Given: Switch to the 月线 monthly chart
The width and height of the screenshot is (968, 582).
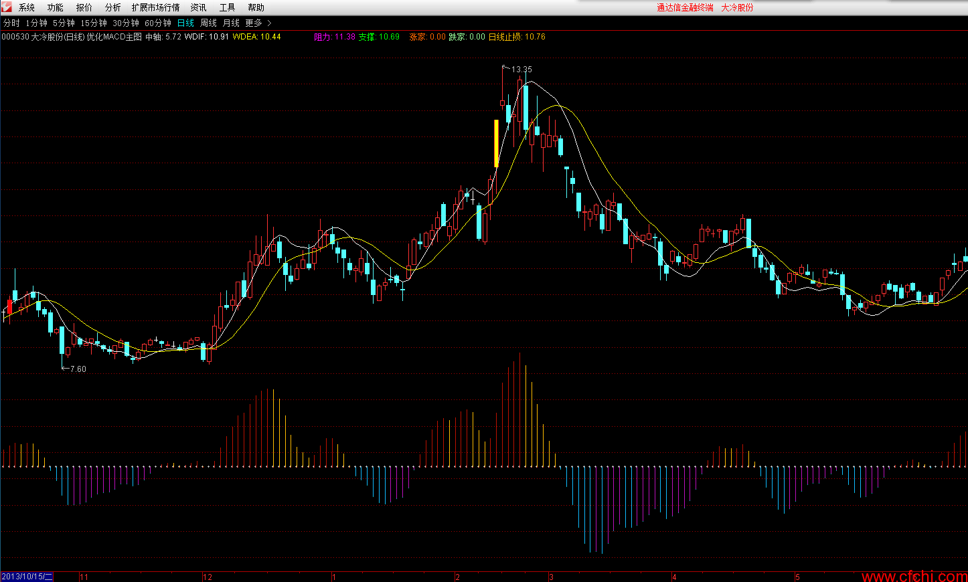Looking at the screenshot, I should [x=231, y=23].
